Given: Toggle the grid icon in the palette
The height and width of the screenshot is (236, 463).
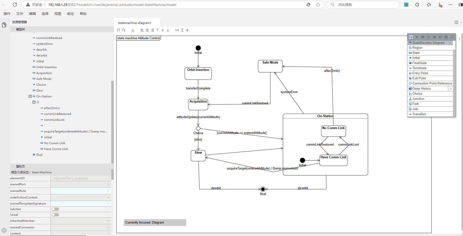Looking at the screenshot, I should 440,37.
